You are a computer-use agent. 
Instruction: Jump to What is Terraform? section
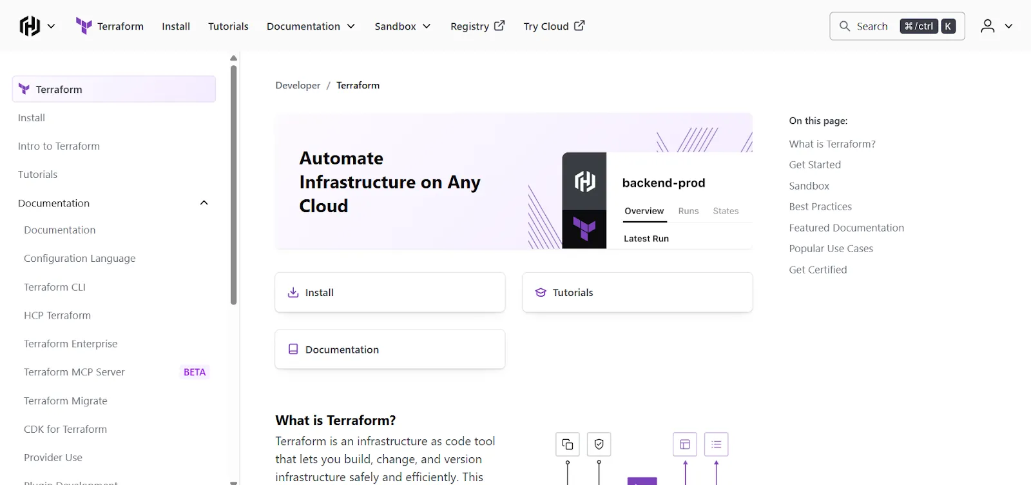pyautogui.click(x=832, y=144)
